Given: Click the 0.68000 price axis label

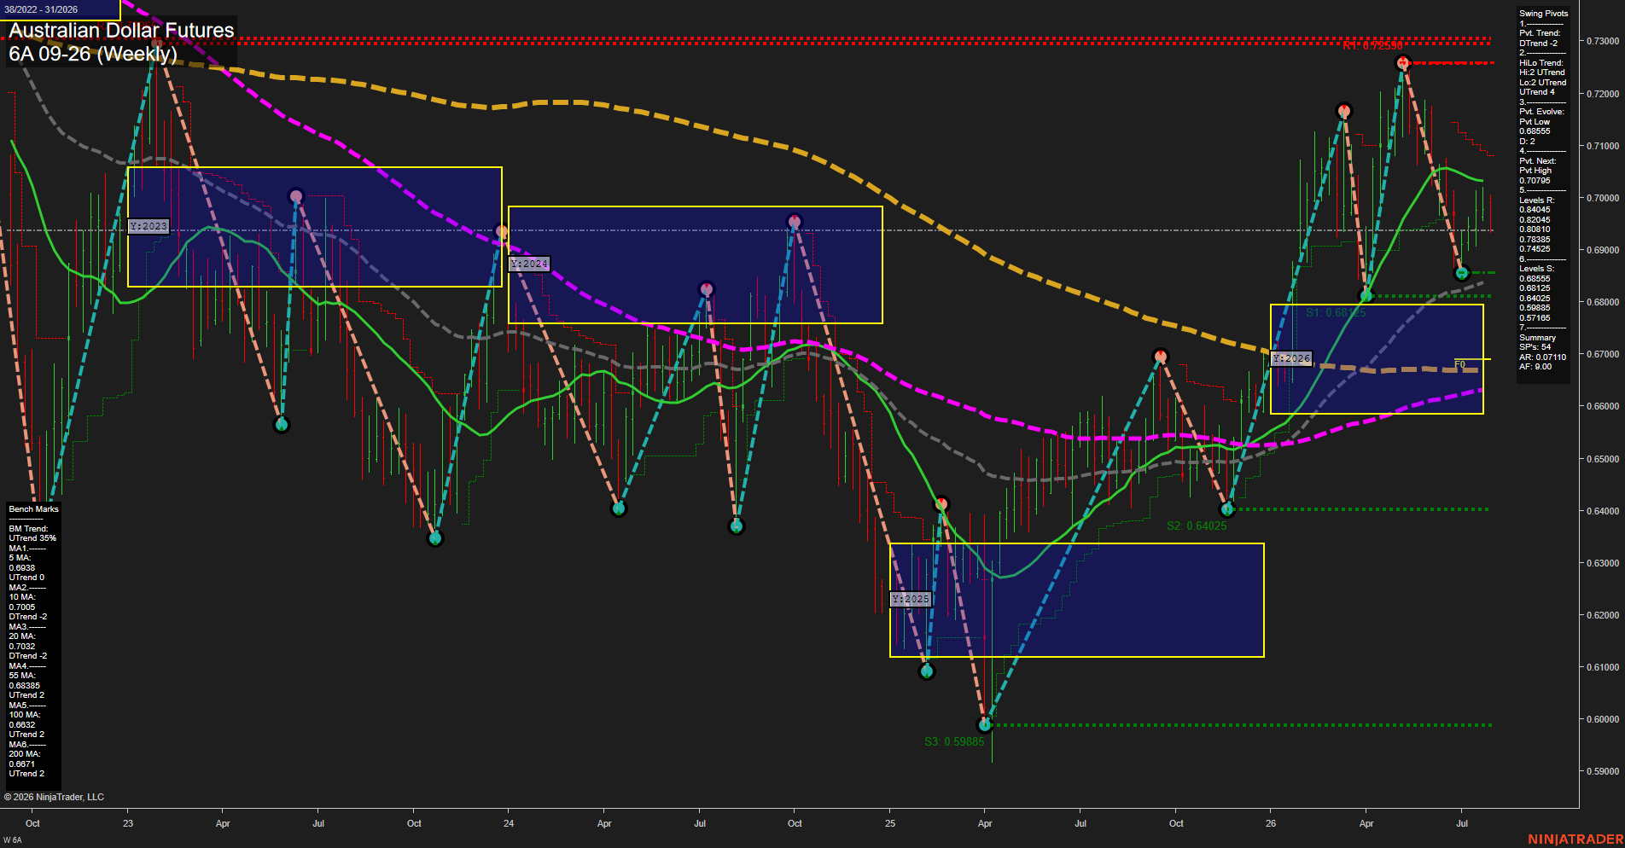Looking at the screenshot, I should (1602, 302).
